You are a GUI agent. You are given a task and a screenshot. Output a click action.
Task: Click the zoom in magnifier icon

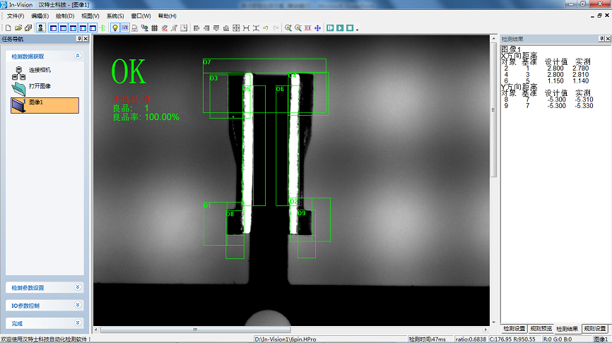pyautogui.click(x=288, y=28)
